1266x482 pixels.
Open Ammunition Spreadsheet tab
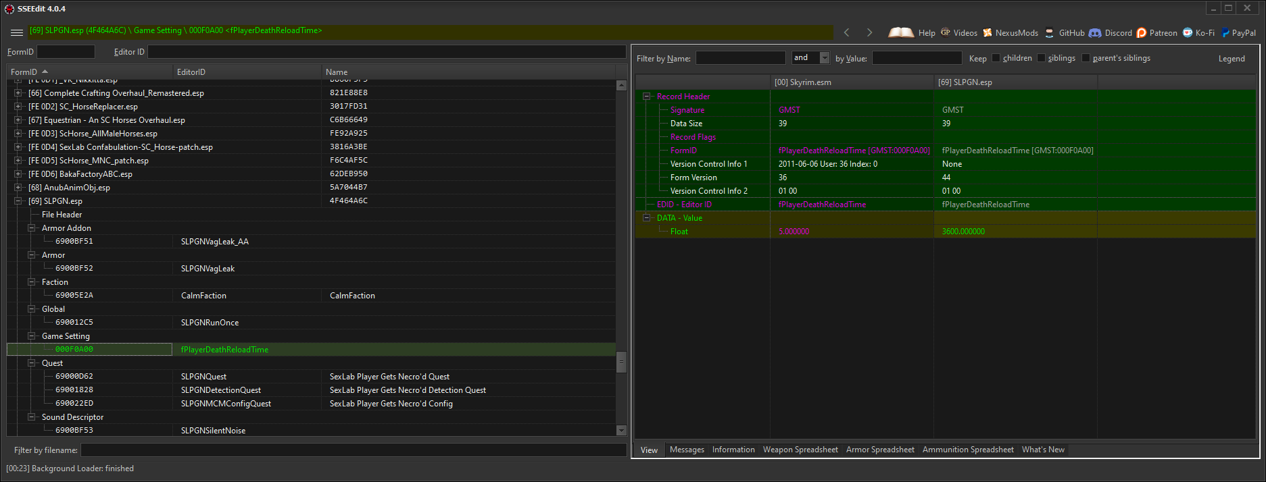tap(968, 450)
